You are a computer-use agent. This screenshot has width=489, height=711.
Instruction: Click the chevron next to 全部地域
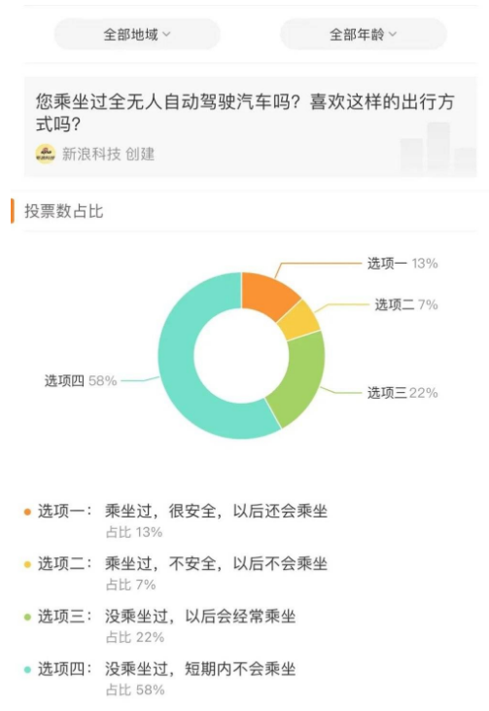click(x=166, y=34)
